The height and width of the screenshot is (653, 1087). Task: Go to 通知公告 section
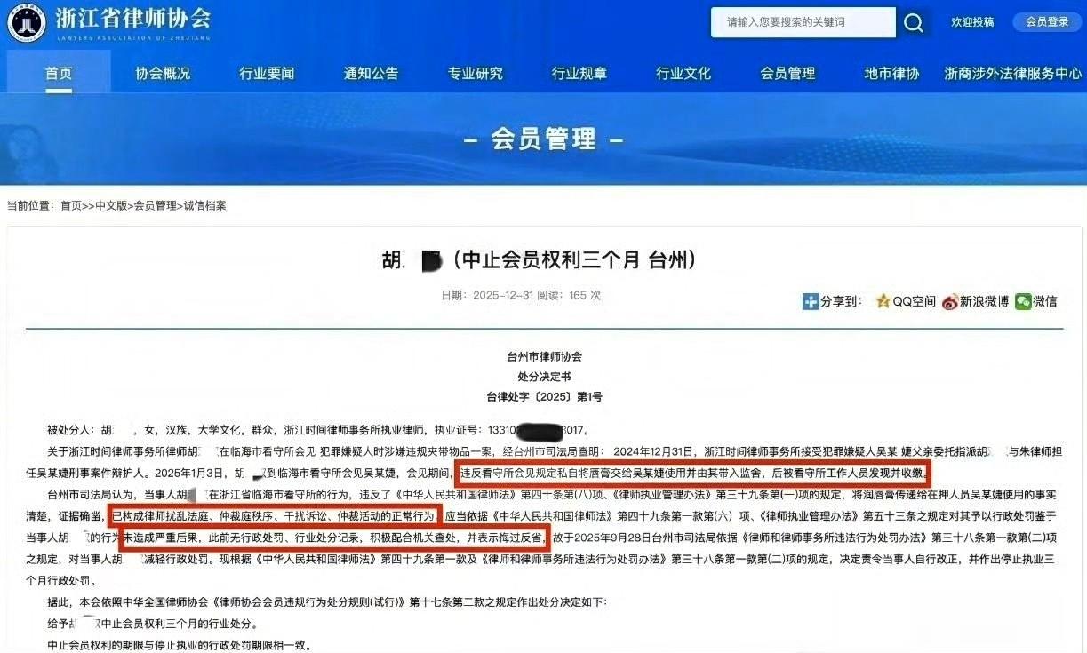(x=371, y=74)
